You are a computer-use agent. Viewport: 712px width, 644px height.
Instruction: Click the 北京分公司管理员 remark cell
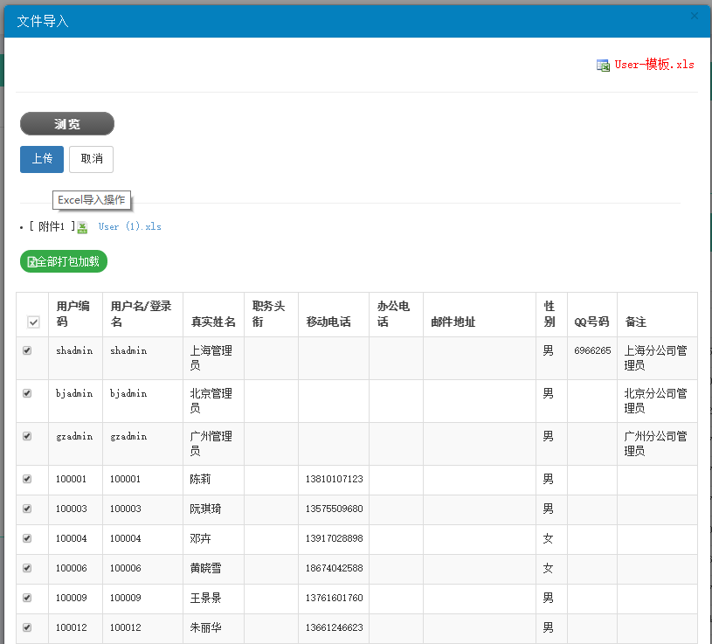[x=656, y=400]
